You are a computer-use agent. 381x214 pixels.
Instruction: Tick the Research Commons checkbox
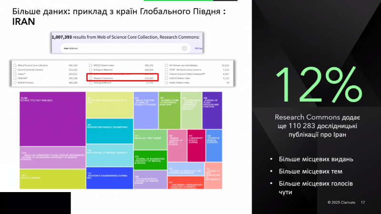click(x=90, y=78)
